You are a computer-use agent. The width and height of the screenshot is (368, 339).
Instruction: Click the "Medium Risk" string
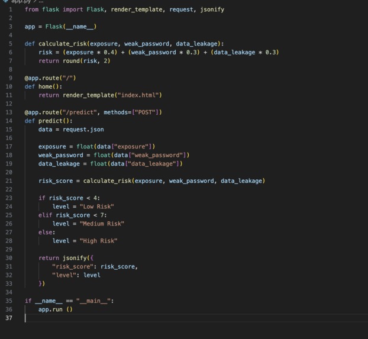click(102, 224)
